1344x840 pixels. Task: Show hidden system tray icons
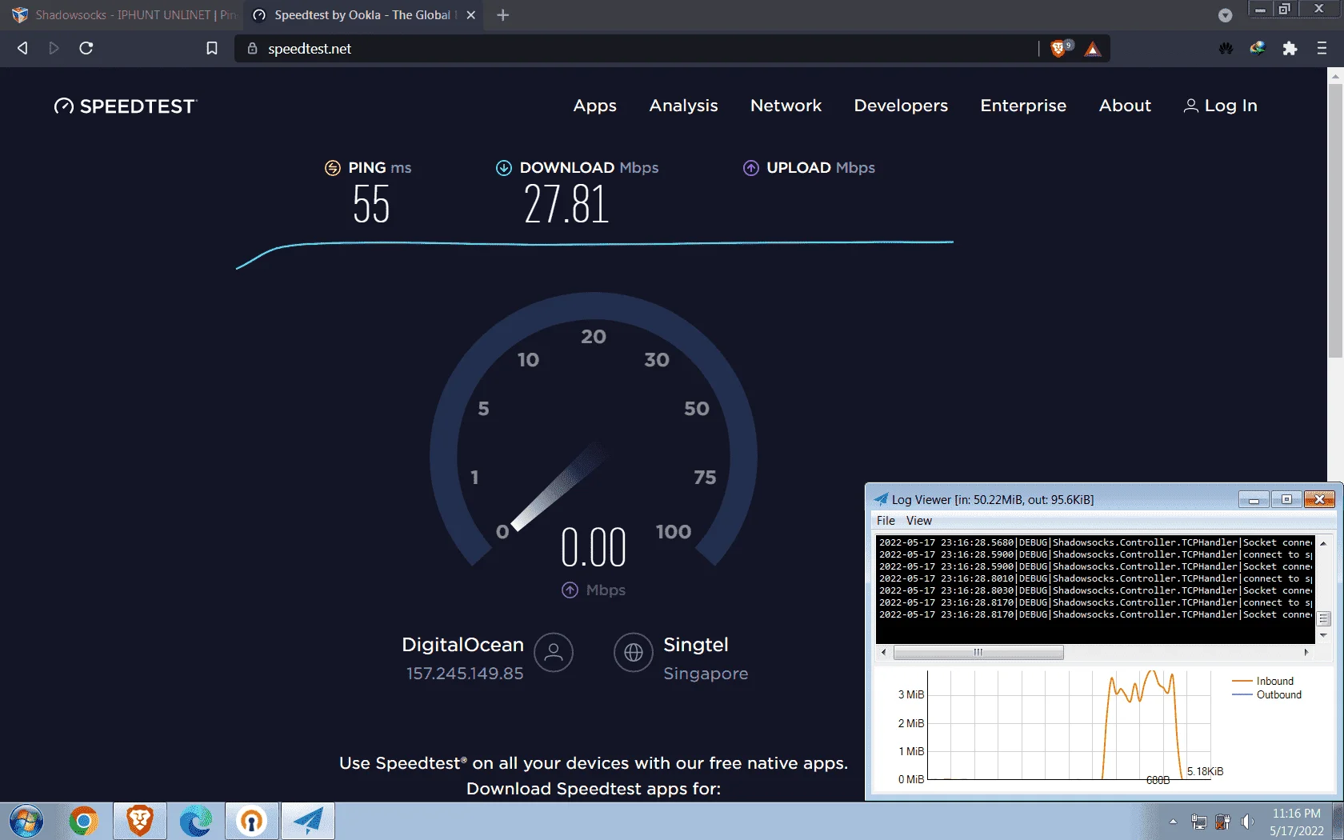[1173, 822]
